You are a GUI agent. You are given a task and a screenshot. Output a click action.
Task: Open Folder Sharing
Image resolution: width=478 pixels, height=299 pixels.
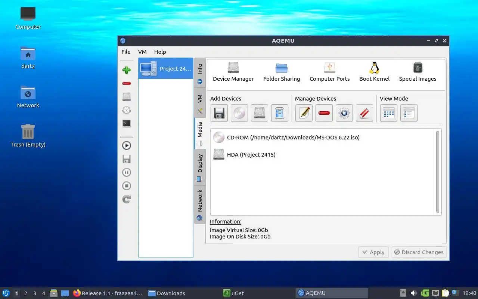pos(282,72)
